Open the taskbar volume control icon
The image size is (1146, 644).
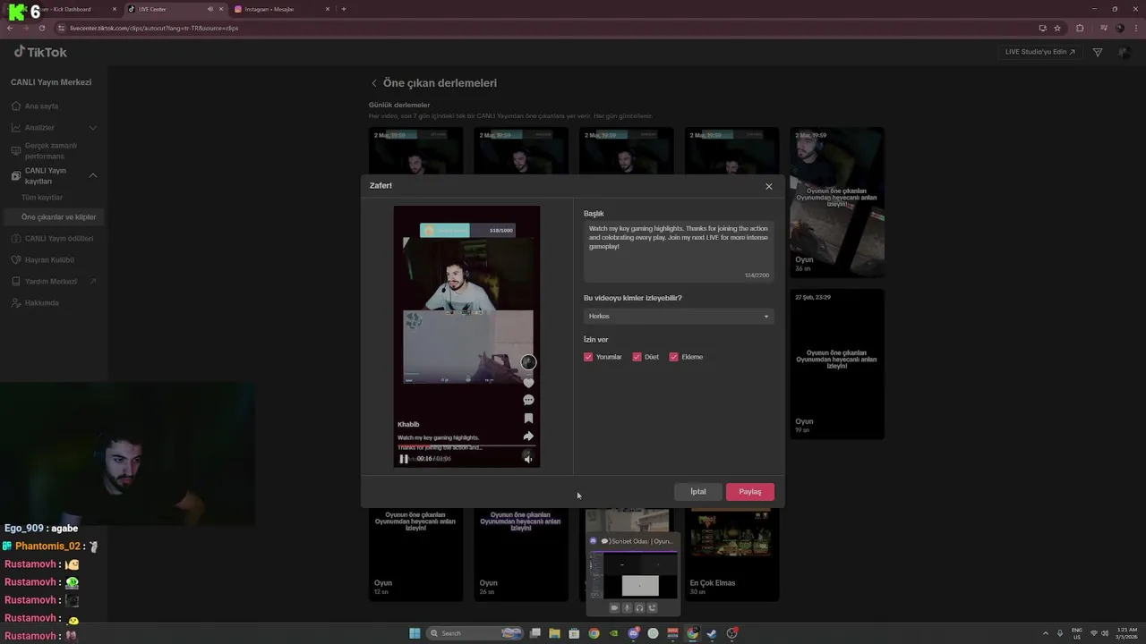tap(1104, 633)
